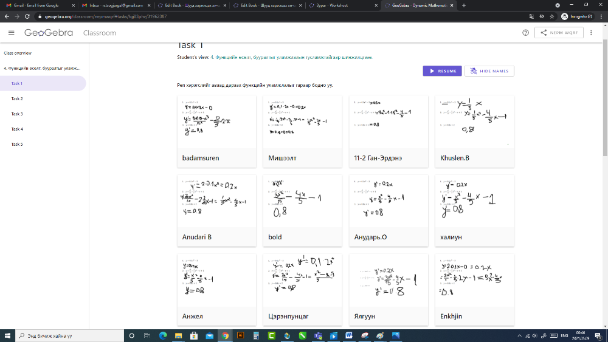Share class code NFPM WQRF button
The width and height of the screenshot is (608, 342).
coord(559,33)
